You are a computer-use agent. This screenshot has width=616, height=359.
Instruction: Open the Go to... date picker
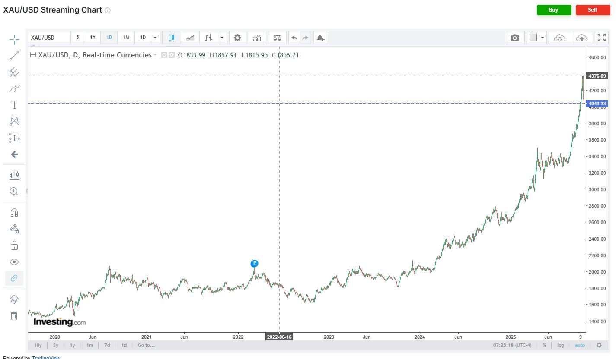[146, 345]
